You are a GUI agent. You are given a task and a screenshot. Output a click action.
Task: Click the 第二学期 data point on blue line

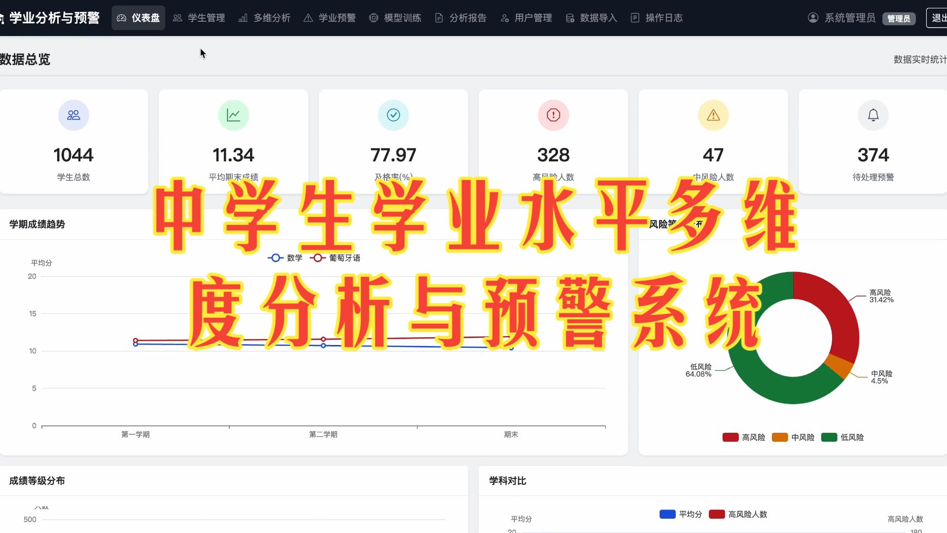[x=324, y=345]
